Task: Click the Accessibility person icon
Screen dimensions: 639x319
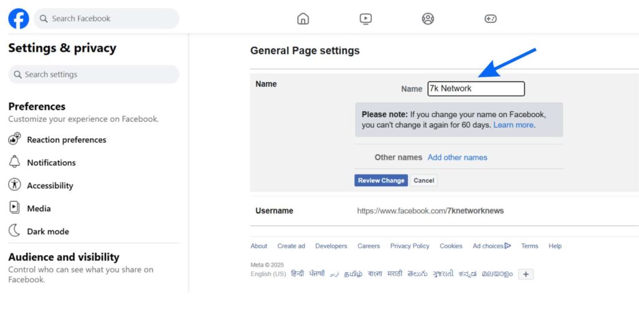Action: 14,184
